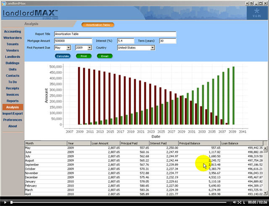
Task: Open the Tenants section
Action: pyautogui.click(x=13, y=44)
